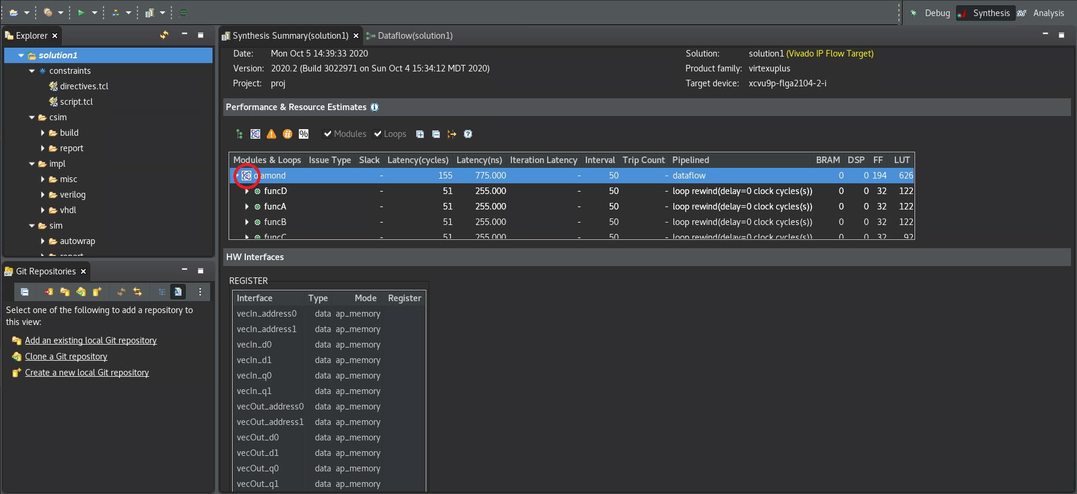Switch to Analysis perspective
The image size is (1077, 494).
1041,13
